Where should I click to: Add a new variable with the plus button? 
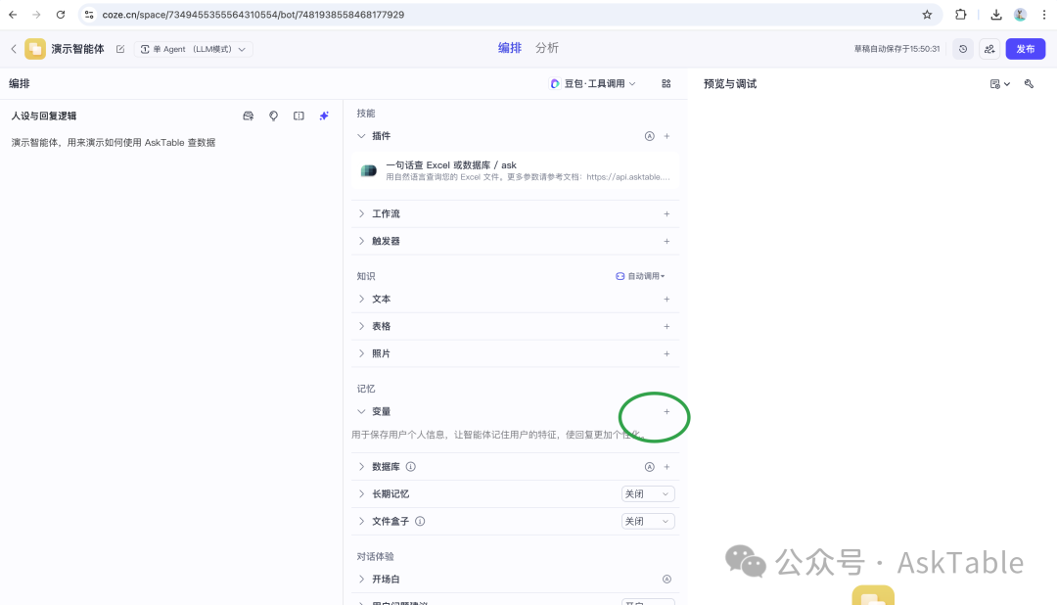(x=666, y=412)
